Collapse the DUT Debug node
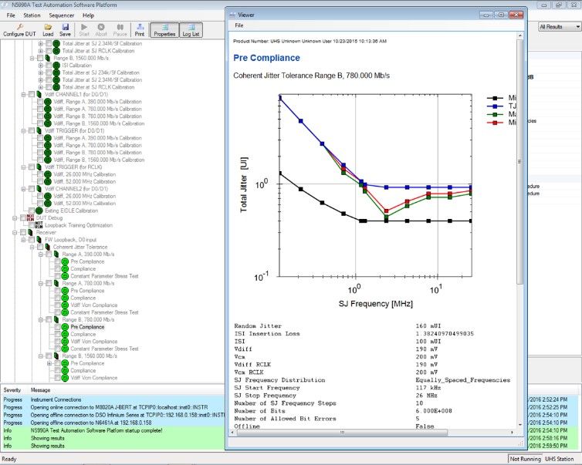The height and width of the screenshot is (465, 582). pyautogui.click(x=15, y=217)
